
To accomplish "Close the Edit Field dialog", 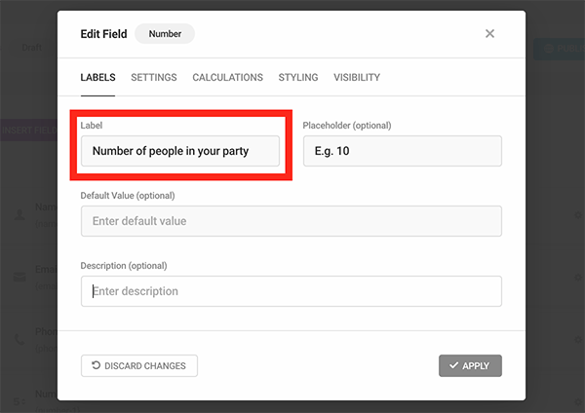I will point(489,34).
